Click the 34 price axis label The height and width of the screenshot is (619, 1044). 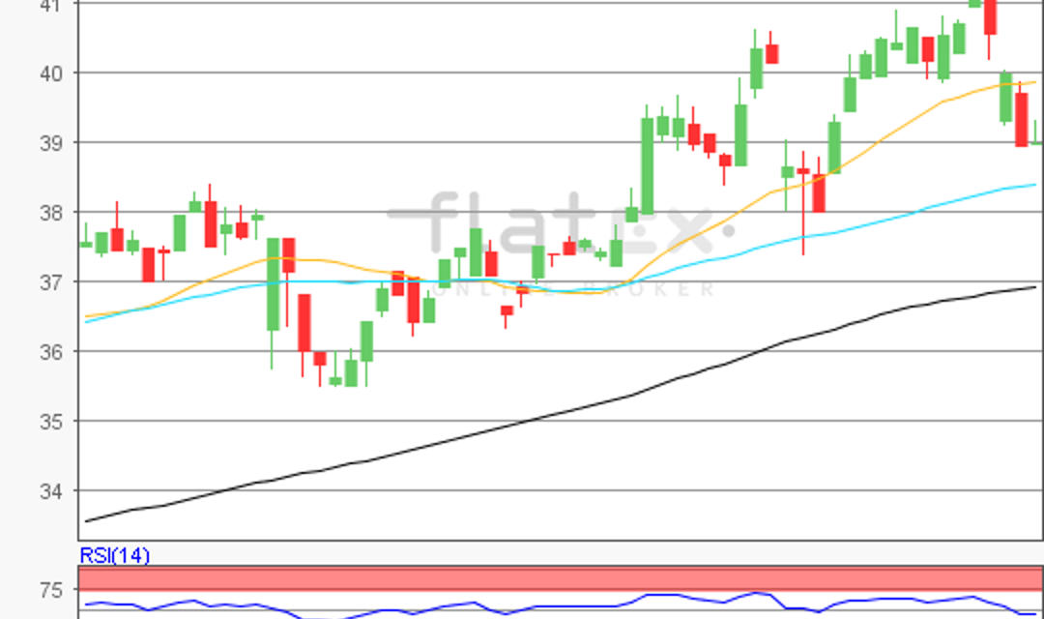tap(52, 491)
